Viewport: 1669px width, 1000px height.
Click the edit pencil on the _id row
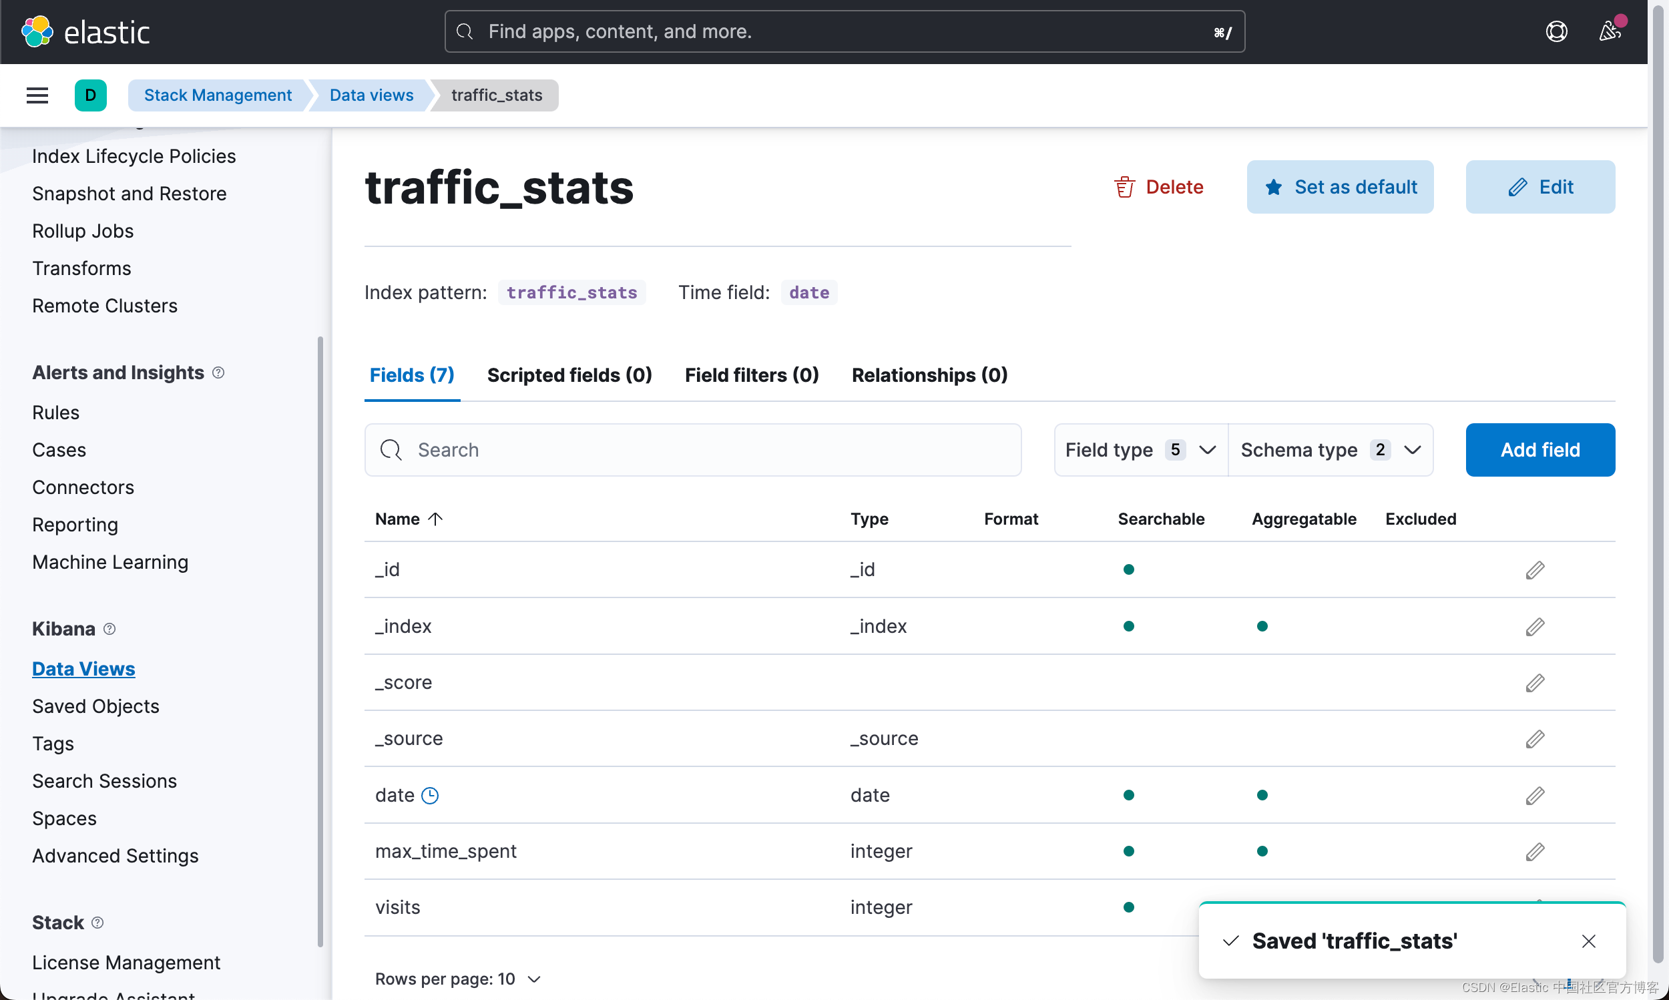(1535, 569)
